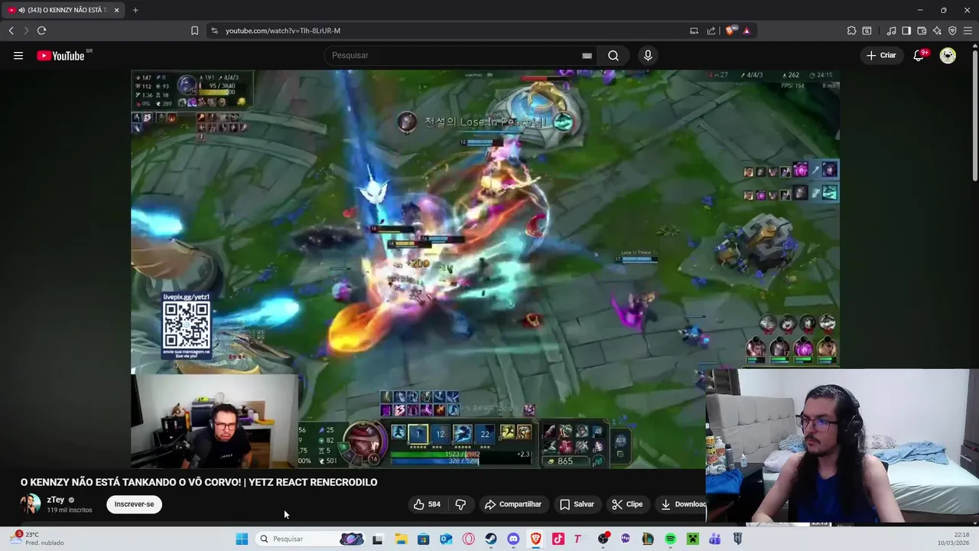Click the browser address bar URL
Screen dimensions: 979x551
coord(282,31)
